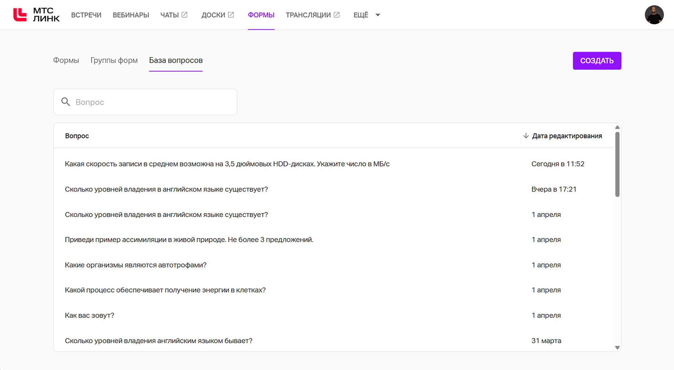
Task: Open question Какие организмы являются автотрофами?
Action: tap(333, 265)
